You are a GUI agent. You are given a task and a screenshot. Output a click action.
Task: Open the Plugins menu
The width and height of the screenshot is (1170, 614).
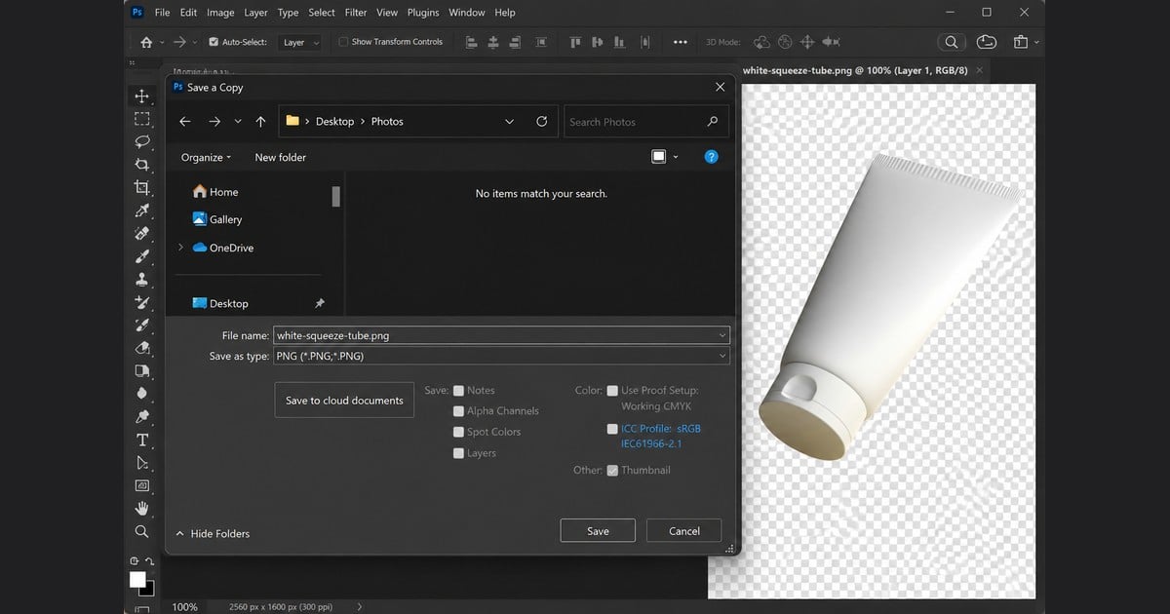pos(423,13)
